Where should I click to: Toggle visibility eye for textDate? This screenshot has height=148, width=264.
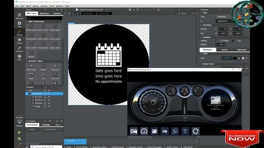(49, 103)
